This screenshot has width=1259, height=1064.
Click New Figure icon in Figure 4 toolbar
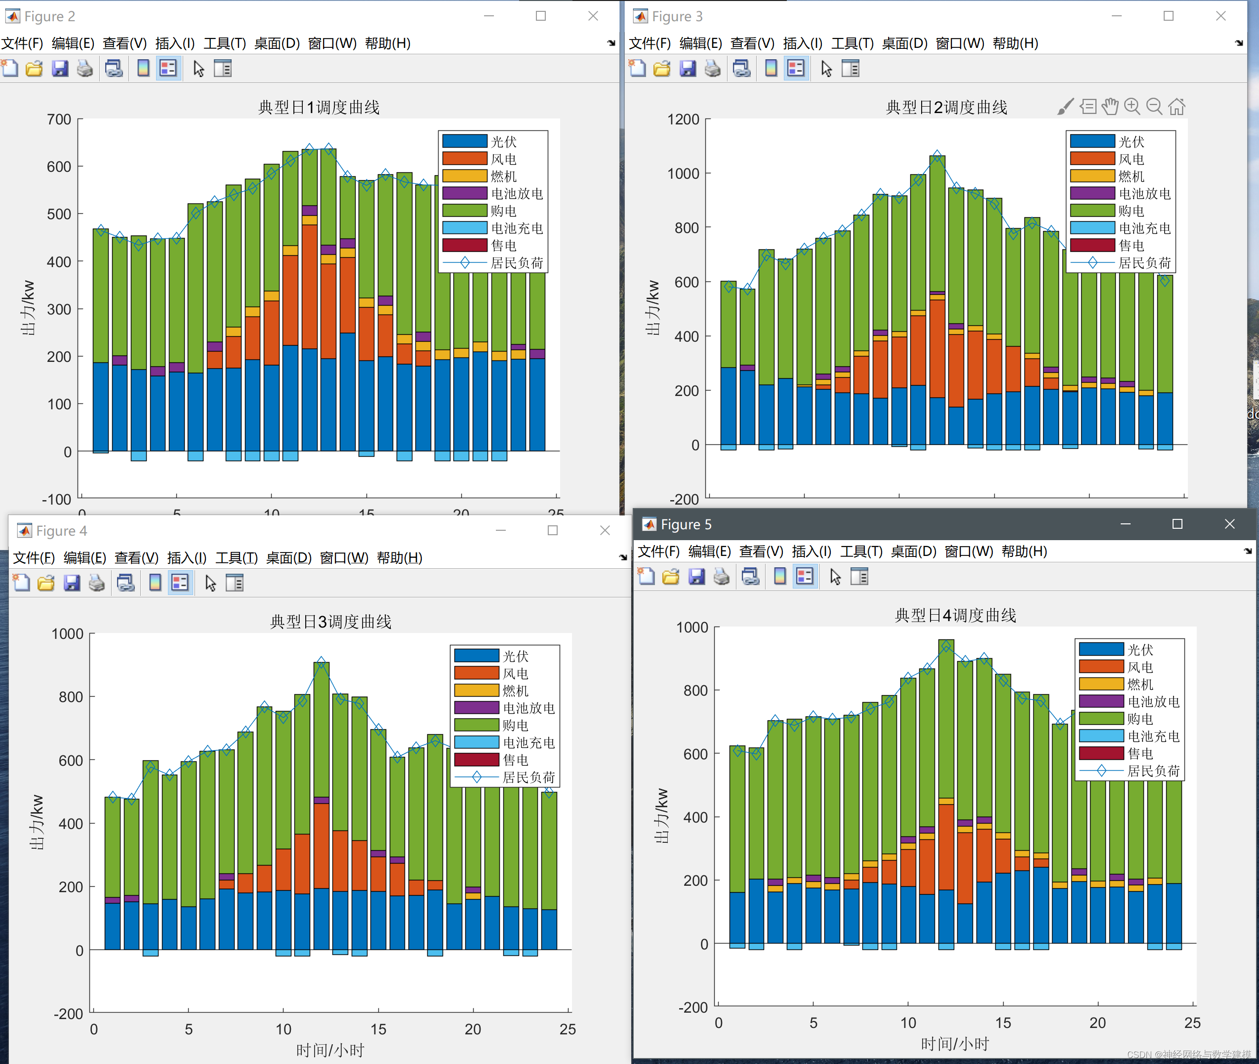[x=22, y=583]
